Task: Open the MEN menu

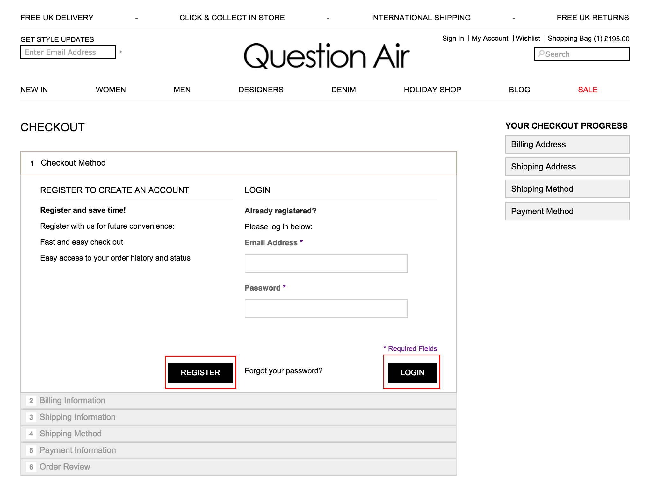Action: tap(182, 90)
